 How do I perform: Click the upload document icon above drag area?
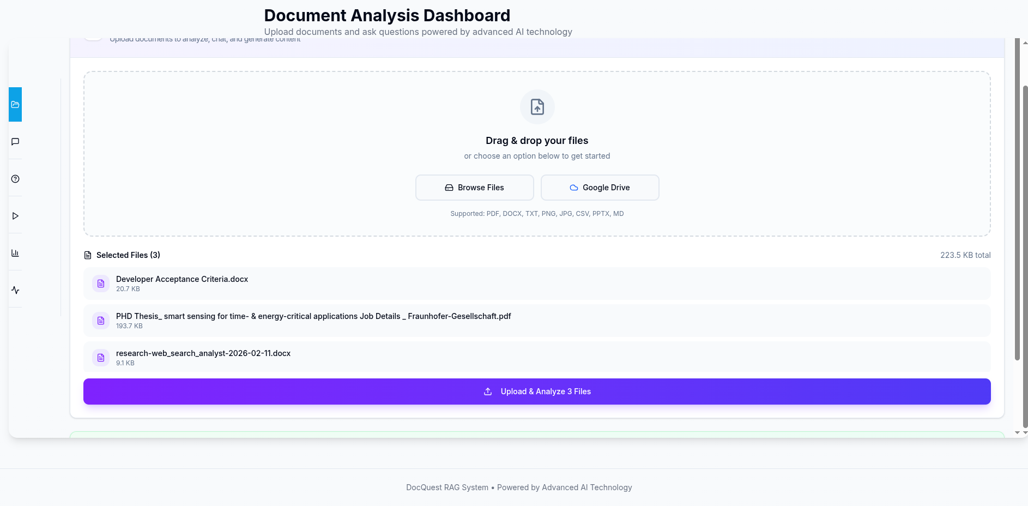click(537, 107)
